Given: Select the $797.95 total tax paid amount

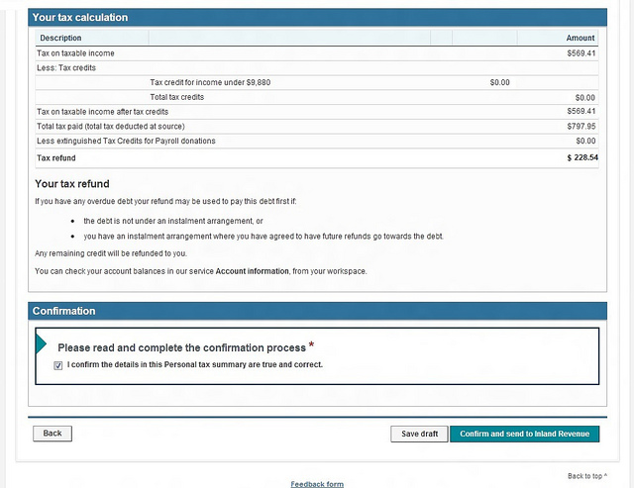Looking at the screenshot, I should tap(580, 127).
